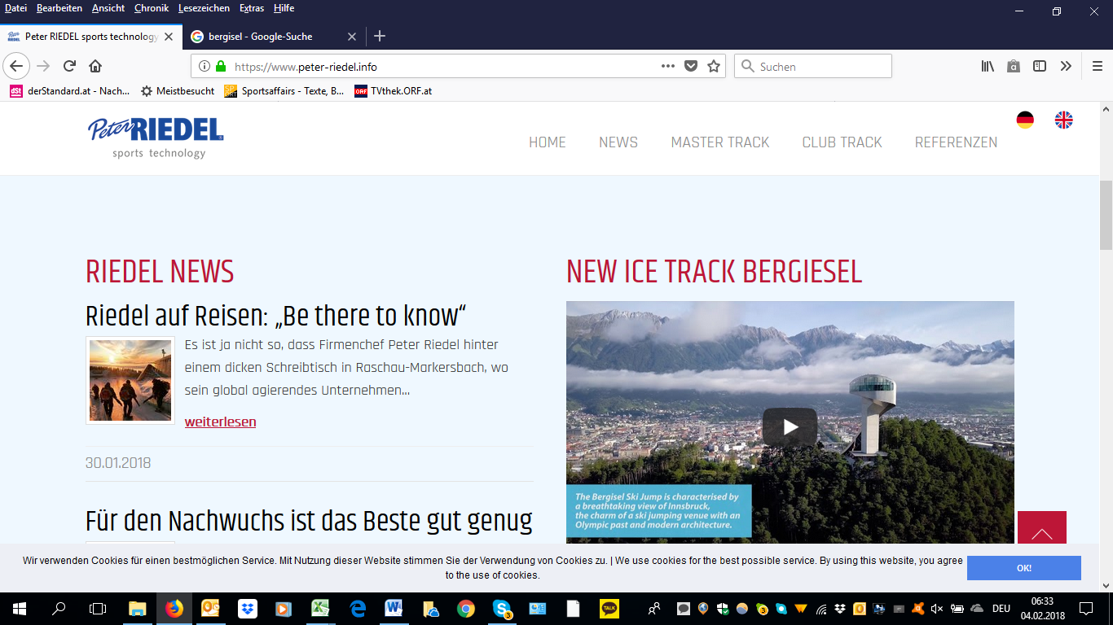
Task: Follow the weiterlesen link
Action: (x=220, y=422)
